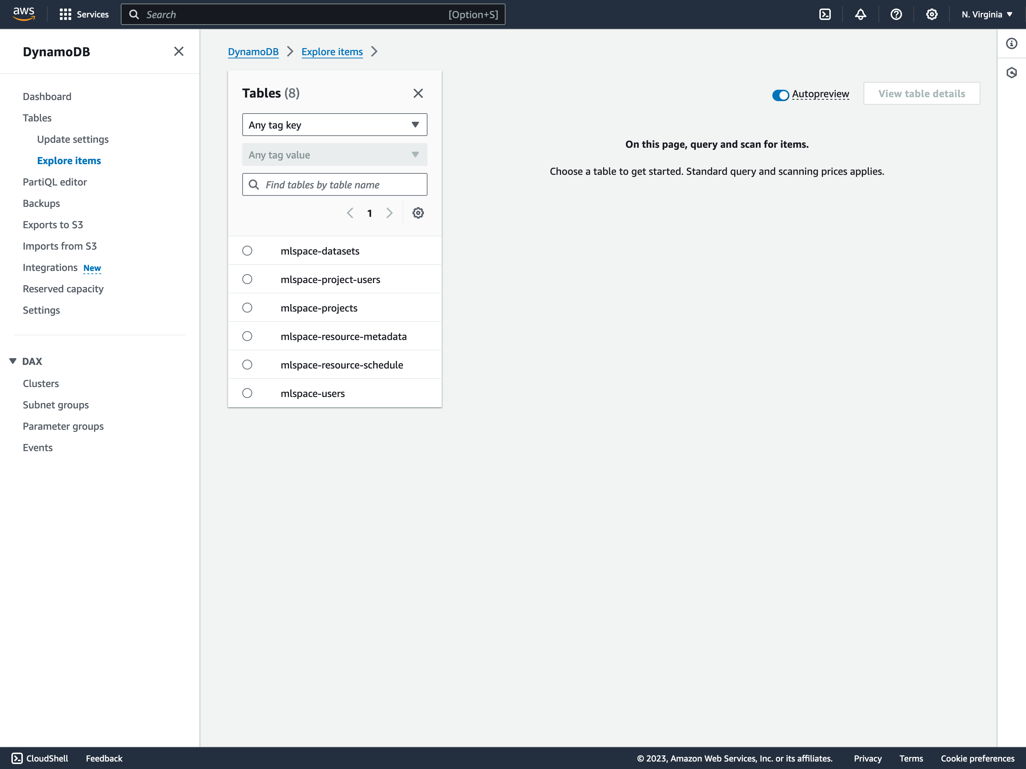Click the search magnifier in table filter
The width and height of the screenshot is (1026, 769).
(254, 184)
